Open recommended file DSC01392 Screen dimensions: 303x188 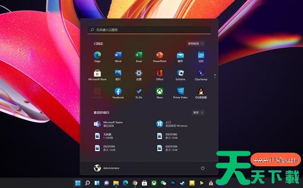(105, 148)
